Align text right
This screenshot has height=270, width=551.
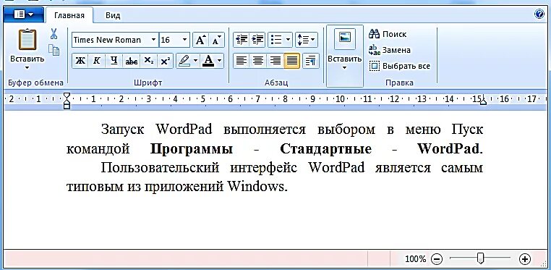pos(275,61)
